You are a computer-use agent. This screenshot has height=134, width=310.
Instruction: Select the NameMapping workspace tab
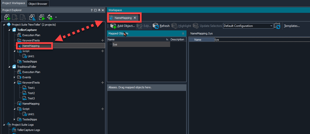(123, 18)
